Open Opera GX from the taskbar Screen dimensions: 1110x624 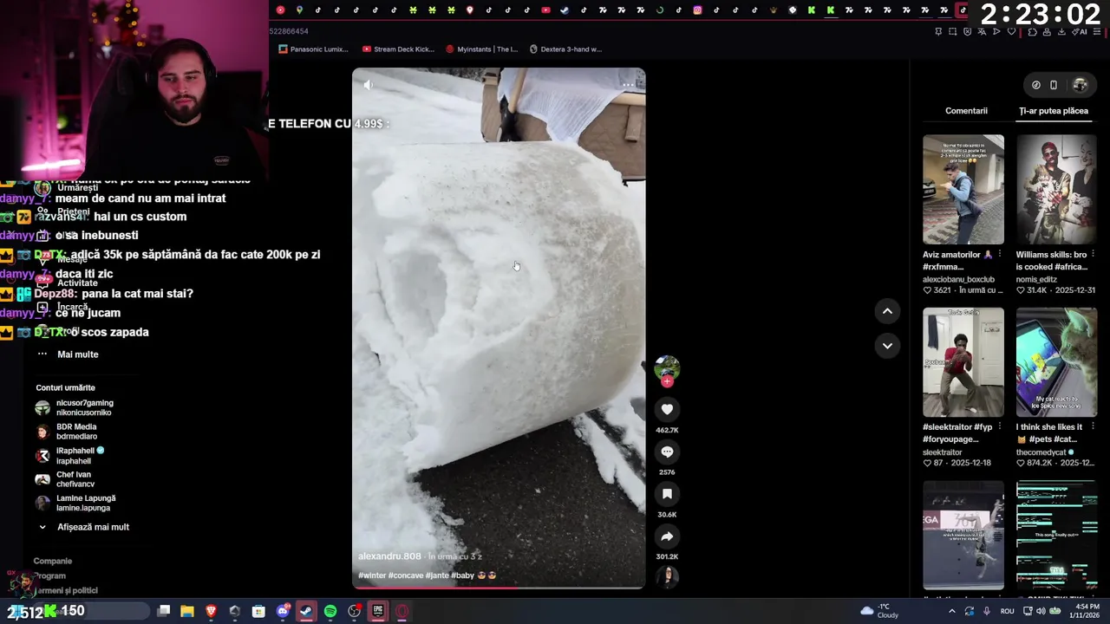(x=402, y=611)
